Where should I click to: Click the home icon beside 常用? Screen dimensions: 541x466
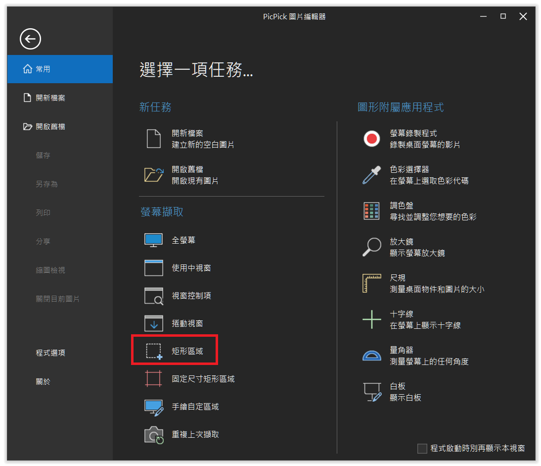click(28, 69)
